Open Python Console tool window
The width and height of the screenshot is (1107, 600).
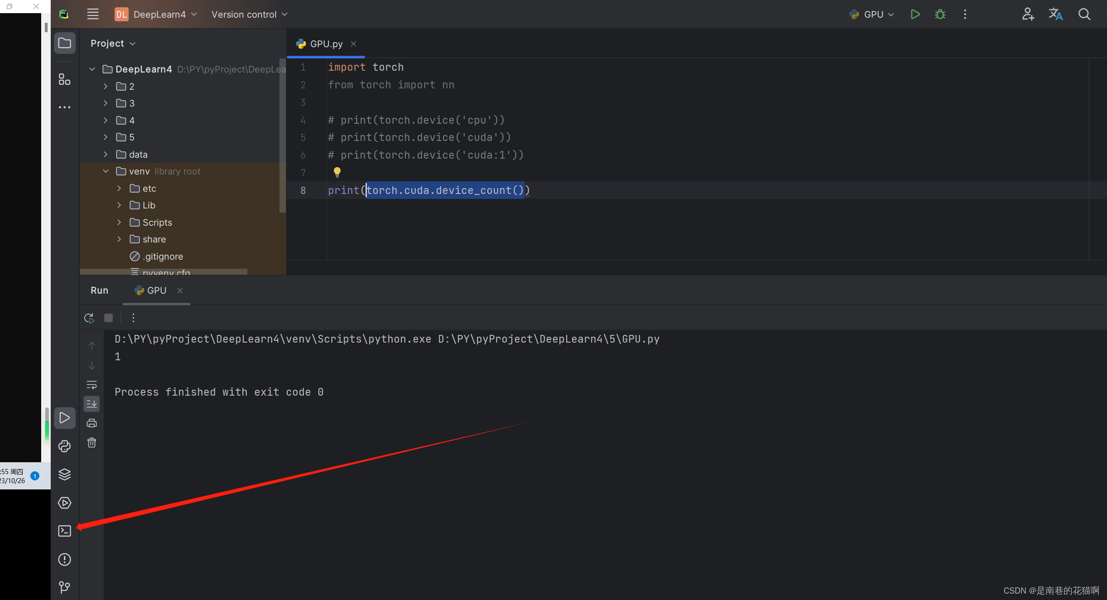[65, 446]
